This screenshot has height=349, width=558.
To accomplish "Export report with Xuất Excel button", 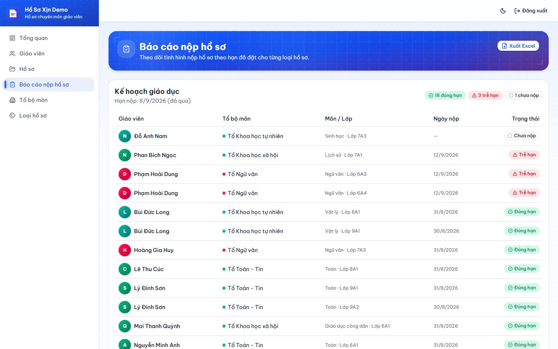I will pyautogui.click(x=518, y=46).
